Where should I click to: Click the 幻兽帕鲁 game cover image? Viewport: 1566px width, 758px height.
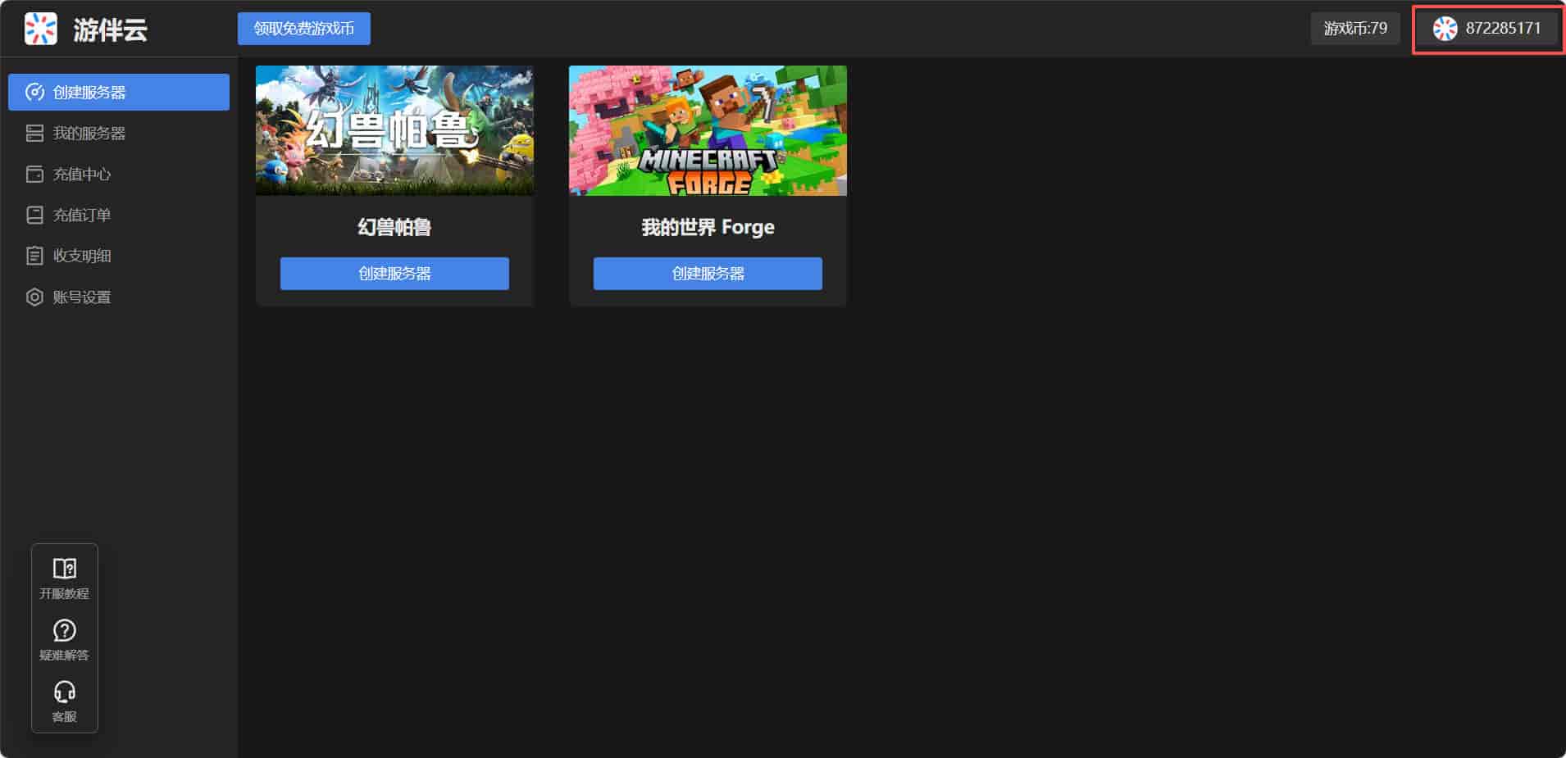[x=394, y=130]
